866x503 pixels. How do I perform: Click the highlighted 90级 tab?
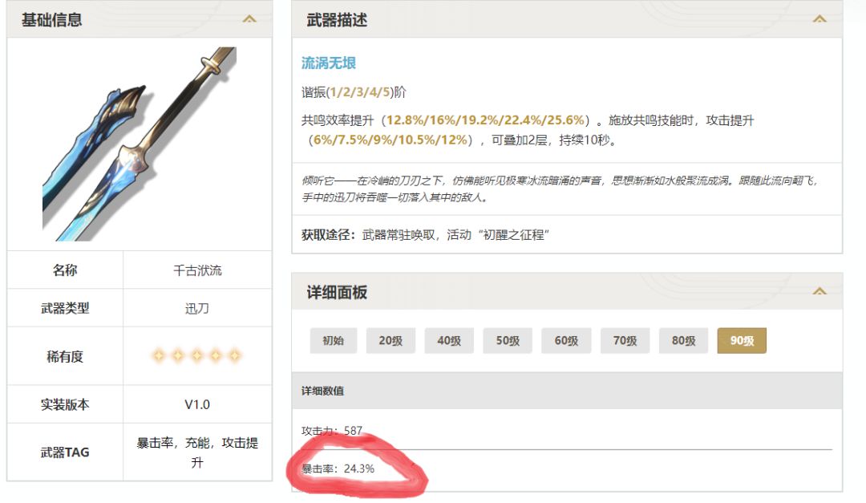click(742, 340)
